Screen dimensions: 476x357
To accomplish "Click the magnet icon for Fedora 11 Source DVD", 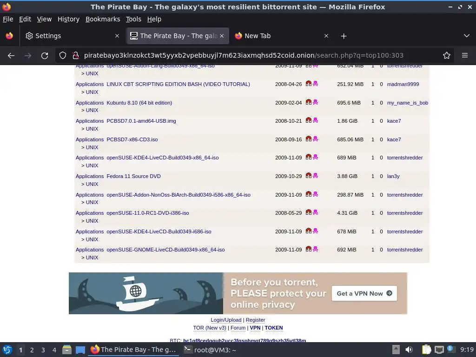I will (309, 175).
